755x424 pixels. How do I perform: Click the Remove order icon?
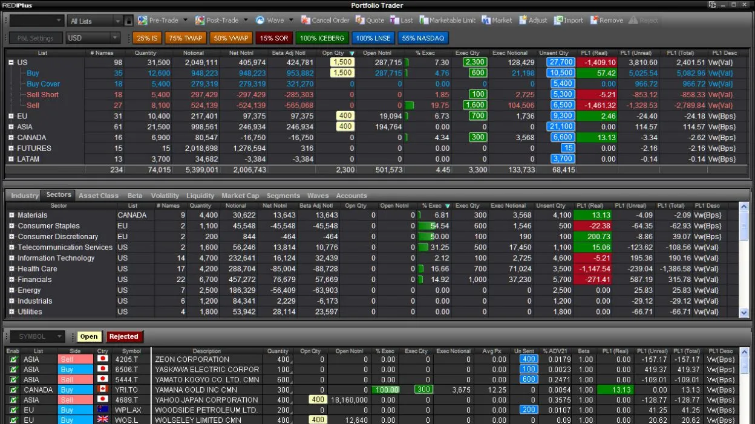593,21
